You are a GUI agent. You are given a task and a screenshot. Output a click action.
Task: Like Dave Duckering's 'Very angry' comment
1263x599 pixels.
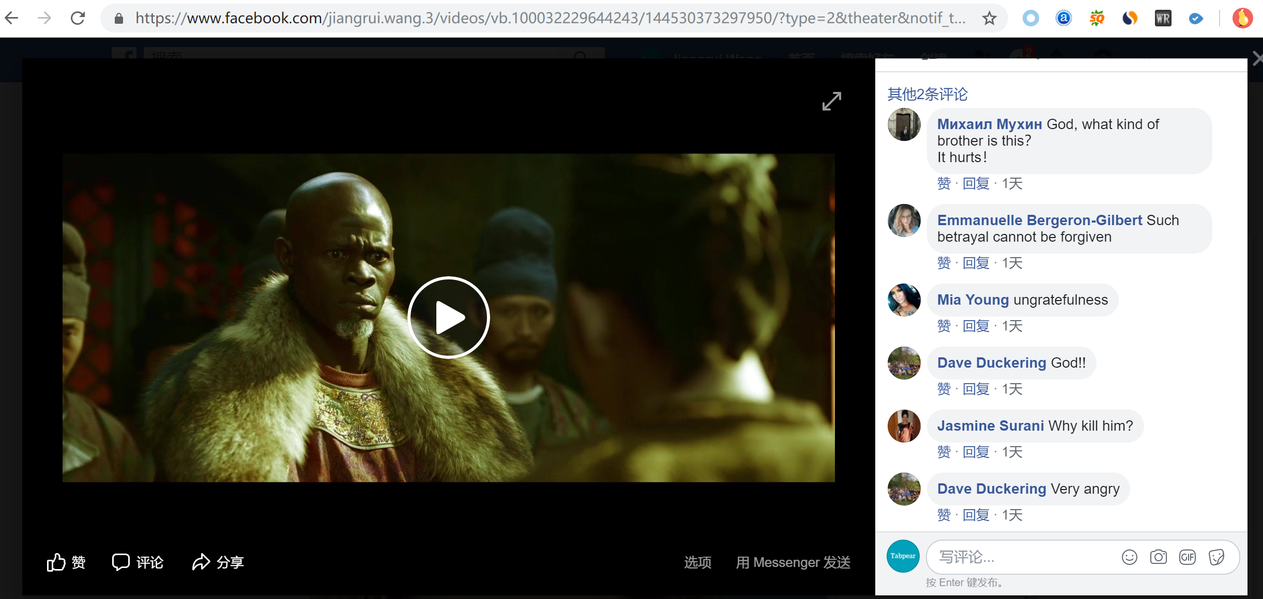click(944, 515)
